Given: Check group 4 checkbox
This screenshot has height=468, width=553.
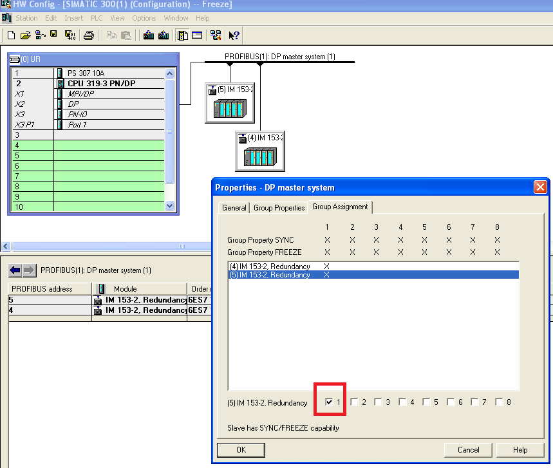Looking at the screenshot, I should tap(402, 402).
